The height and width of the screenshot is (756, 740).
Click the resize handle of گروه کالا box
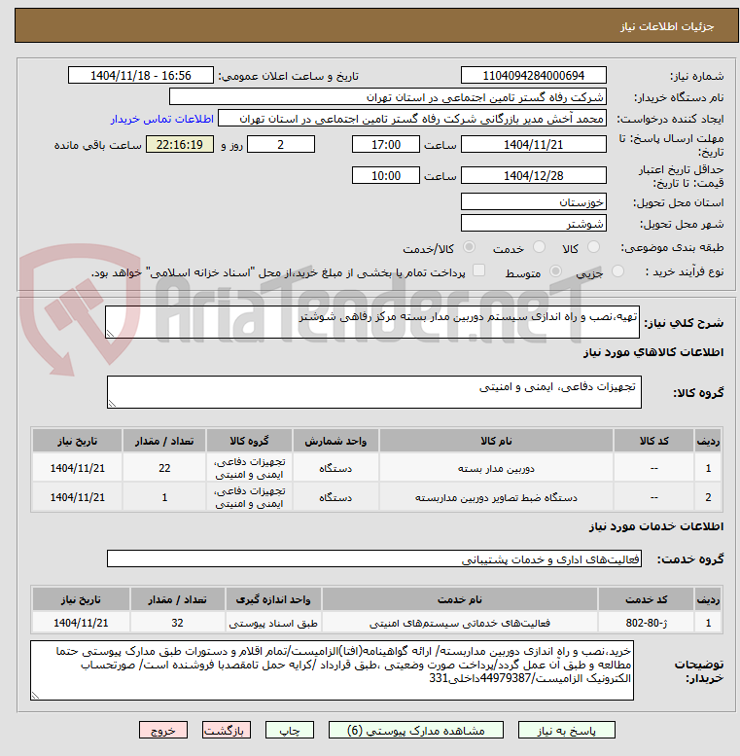[112, 404]
